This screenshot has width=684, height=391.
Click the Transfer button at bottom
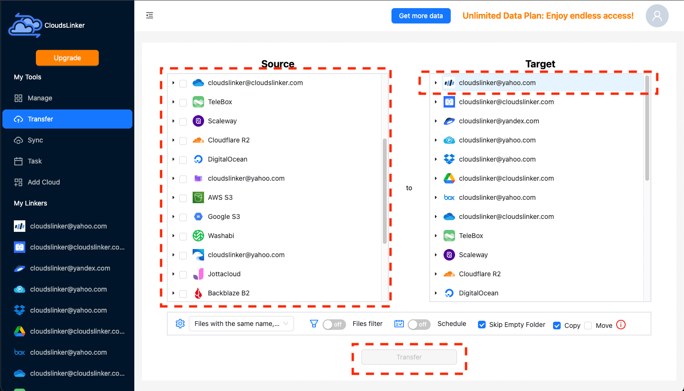click(409, 357)
